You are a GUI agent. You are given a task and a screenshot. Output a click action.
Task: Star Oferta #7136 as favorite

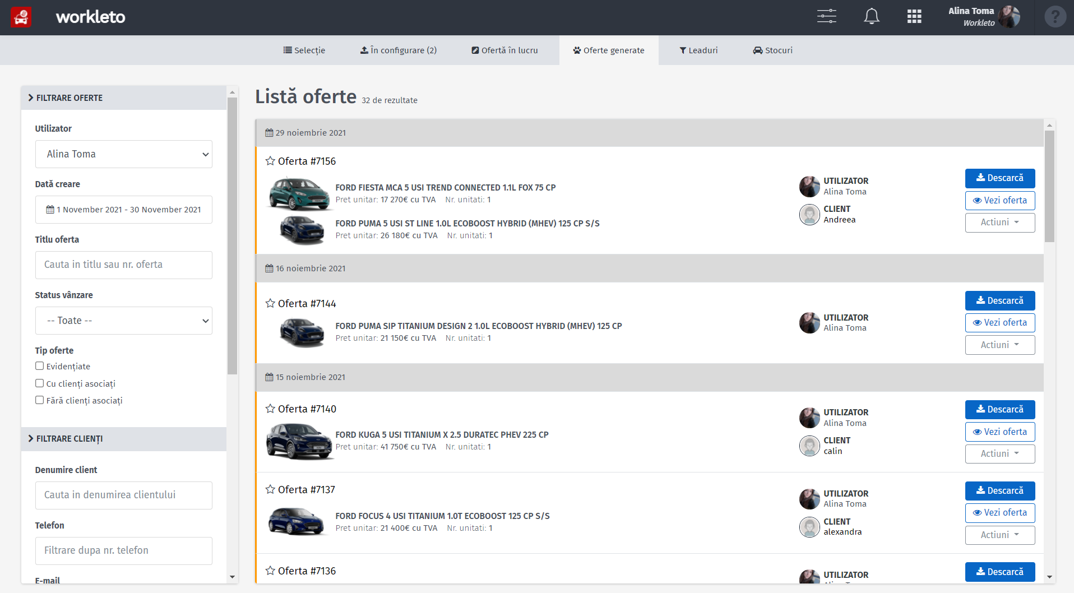coord(270,571)
